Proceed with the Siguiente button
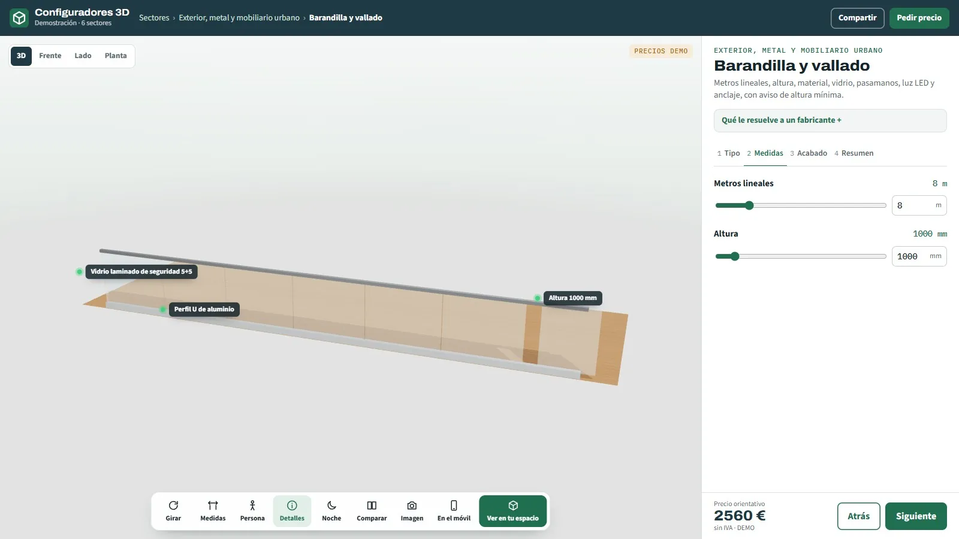Viewport: 959px width, 539px height. [916, 516]
